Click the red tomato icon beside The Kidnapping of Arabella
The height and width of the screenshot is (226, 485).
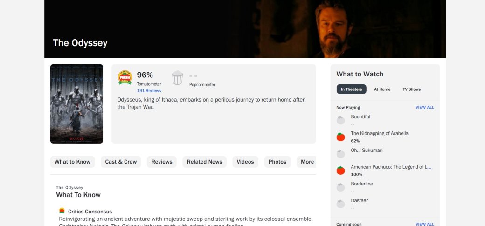tap(340, 137)
